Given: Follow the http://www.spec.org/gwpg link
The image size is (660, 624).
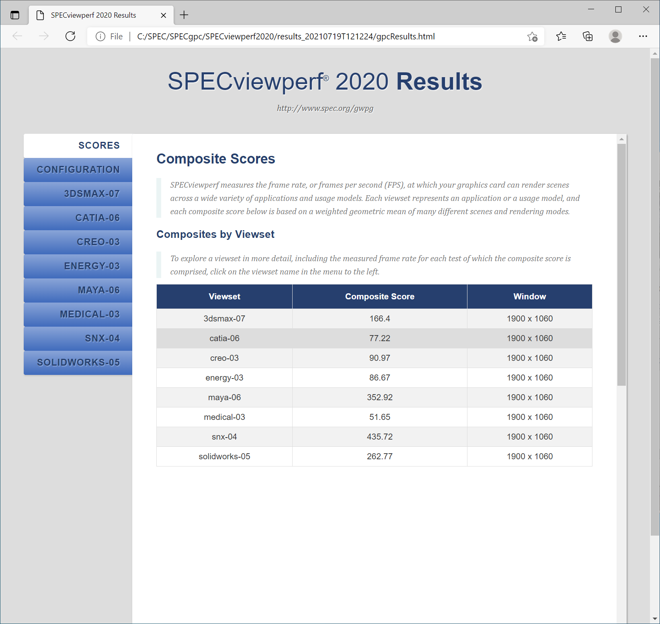Looking at the screenshot, I should [x=325, y=108].
